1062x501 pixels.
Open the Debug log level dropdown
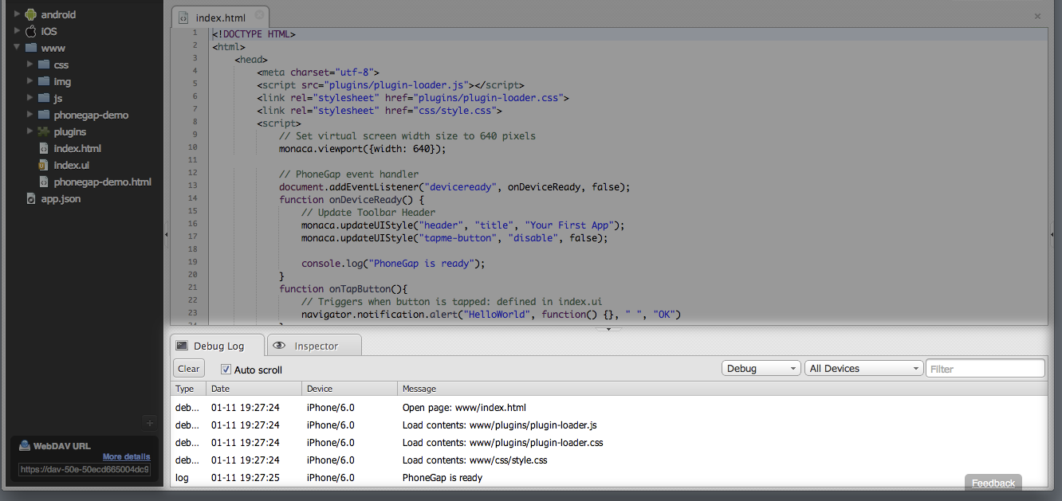coord(761,369)
